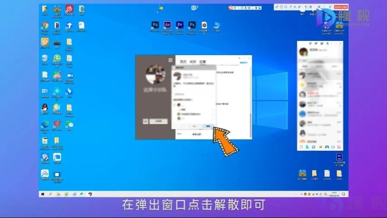Click the add-contact icon at QQ panel bottom
The width and height of the screenshot is (387, 218).
pos(307,147)
